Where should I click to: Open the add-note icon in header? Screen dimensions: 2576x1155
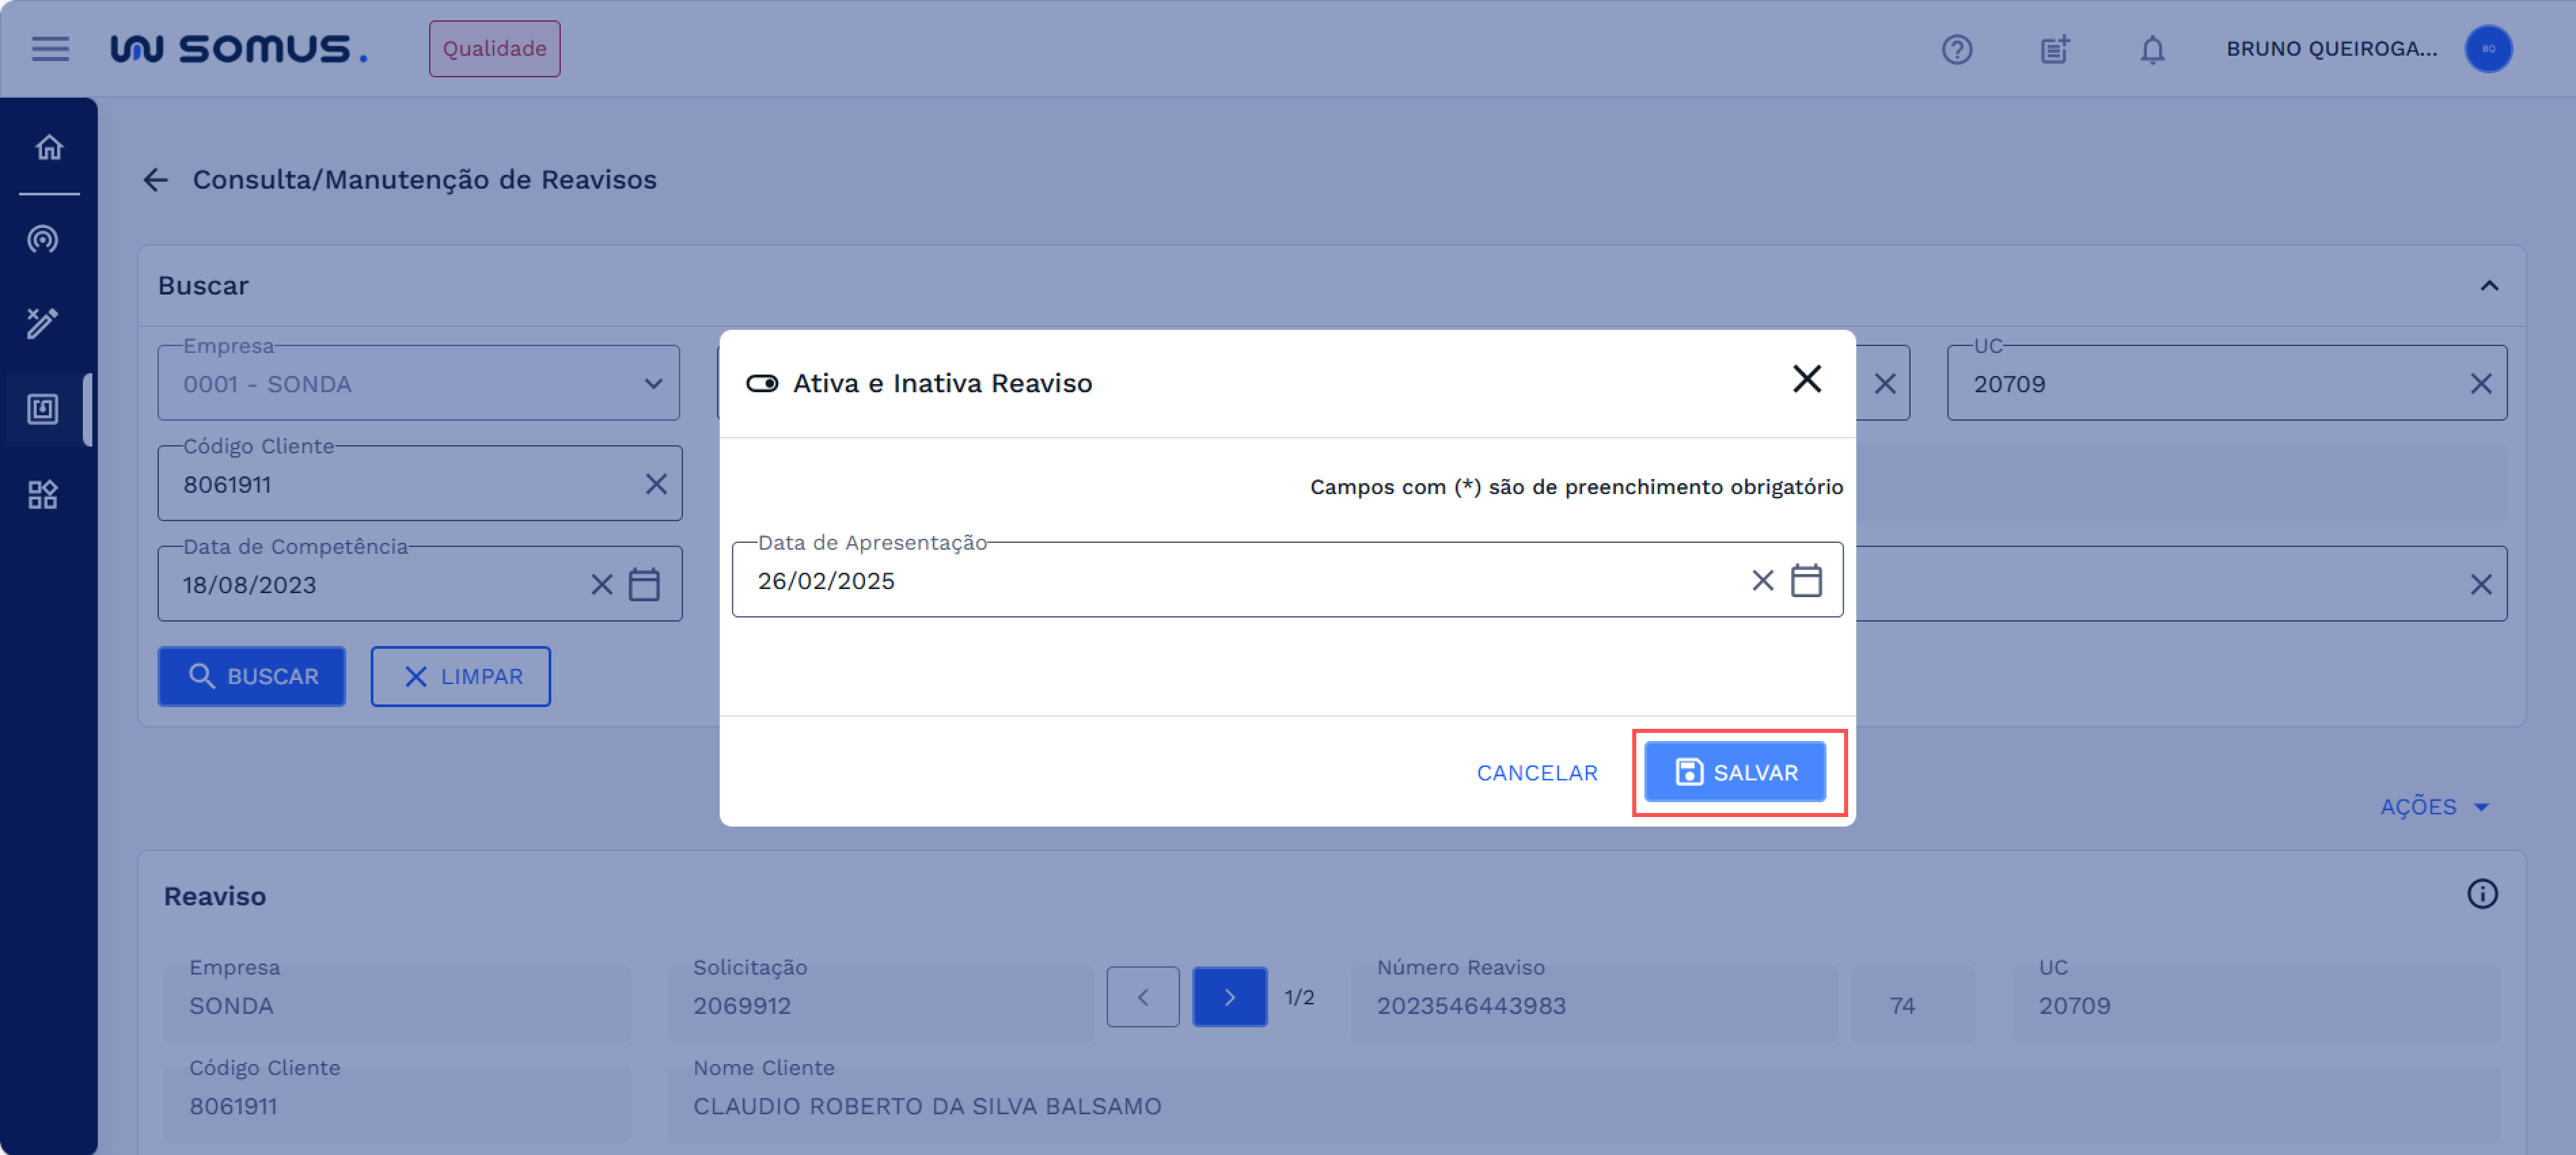(x=2054, y=49)
